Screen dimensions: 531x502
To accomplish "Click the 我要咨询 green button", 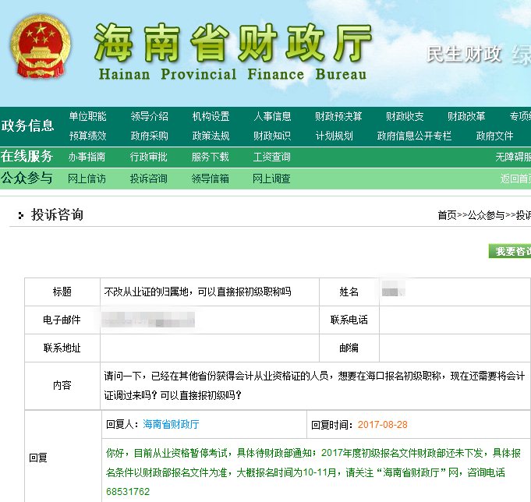I will point(510,251).
